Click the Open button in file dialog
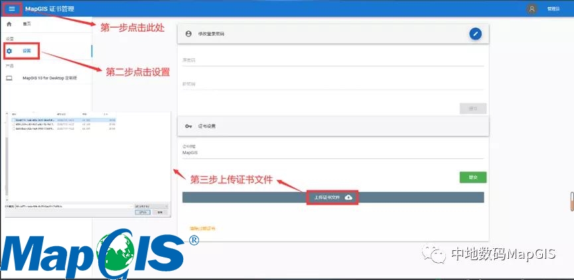 [x=143, y=212]
